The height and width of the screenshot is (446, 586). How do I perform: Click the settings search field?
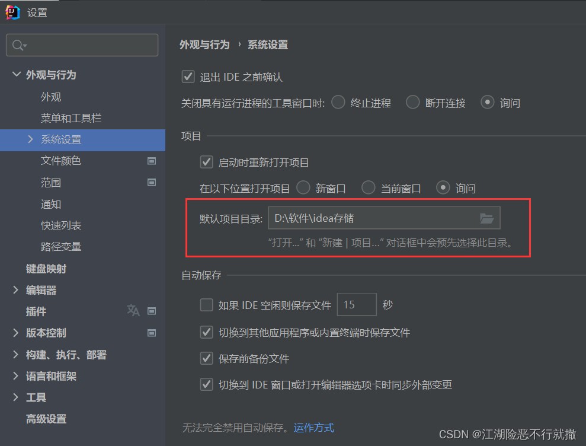pyautogui.click(x=82, y=45)
